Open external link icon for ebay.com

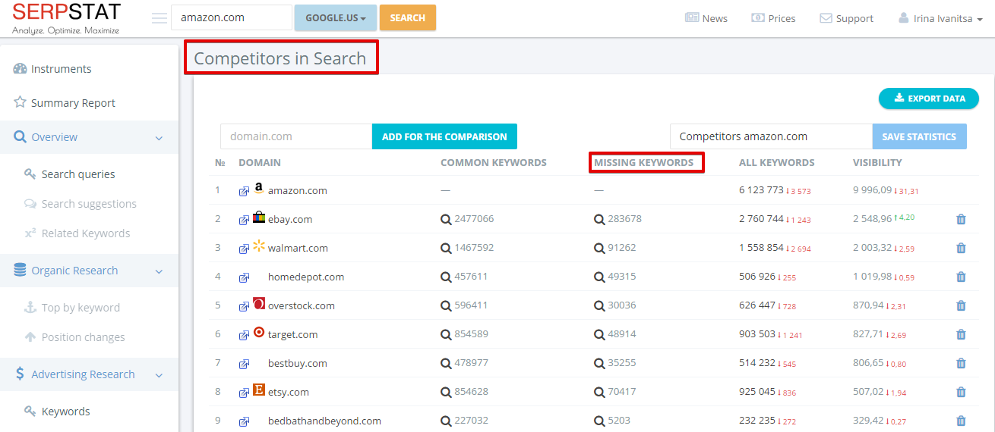click(244, 220)
